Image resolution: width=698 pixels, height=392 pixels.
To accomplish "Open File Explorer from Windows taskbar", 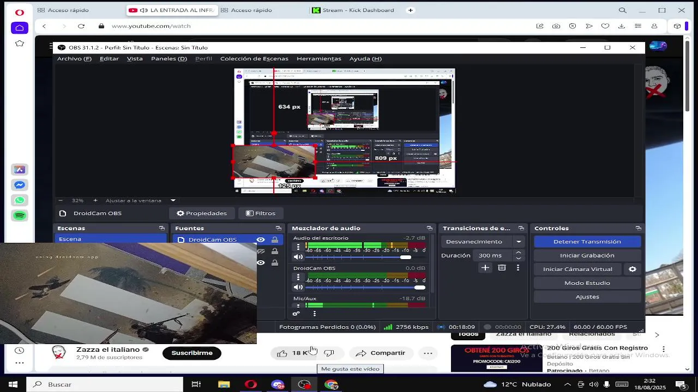I will [224, 384].
